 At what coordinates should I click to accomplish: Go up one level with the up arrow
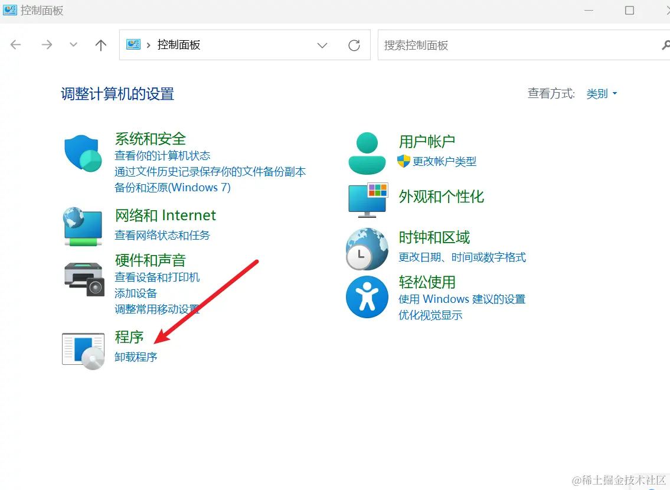[101, 45]
